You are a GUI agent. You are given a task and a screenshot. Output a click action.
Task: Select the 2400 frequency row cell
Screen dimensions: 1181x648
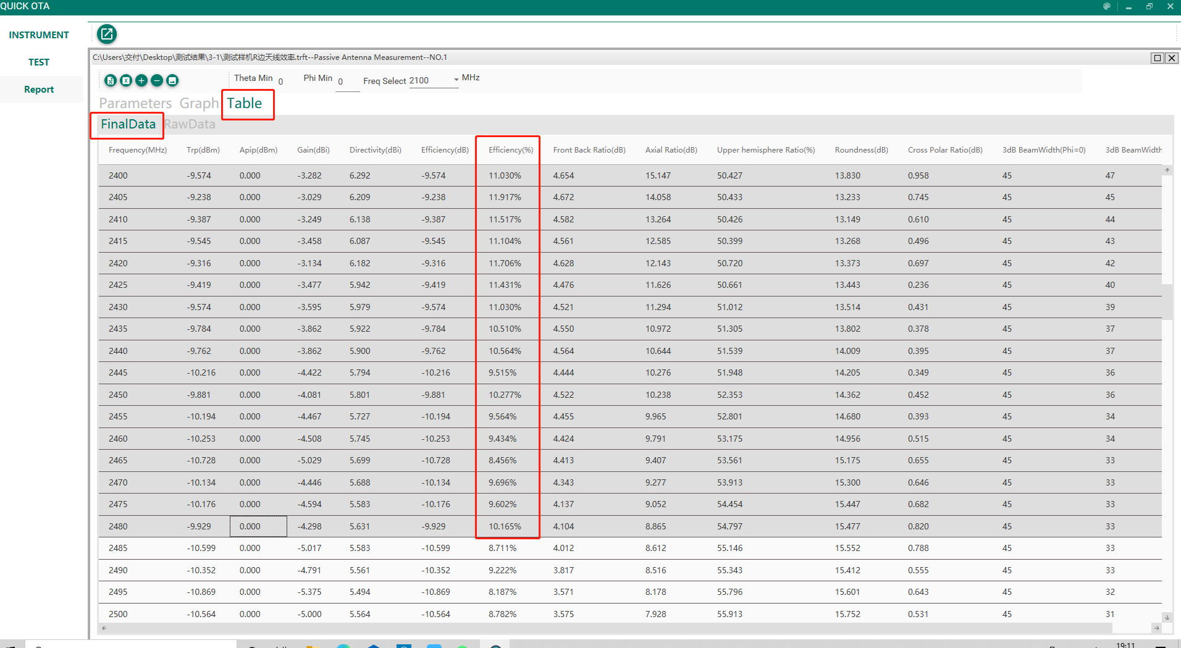(x=118, y=175)
